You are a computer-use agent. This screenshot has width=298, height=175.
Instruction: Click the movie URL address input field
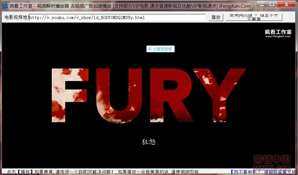[x=117, y=18]
